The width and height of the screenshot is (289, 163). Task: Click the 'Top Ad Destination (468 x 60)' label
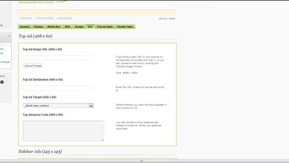pos(43,80)
